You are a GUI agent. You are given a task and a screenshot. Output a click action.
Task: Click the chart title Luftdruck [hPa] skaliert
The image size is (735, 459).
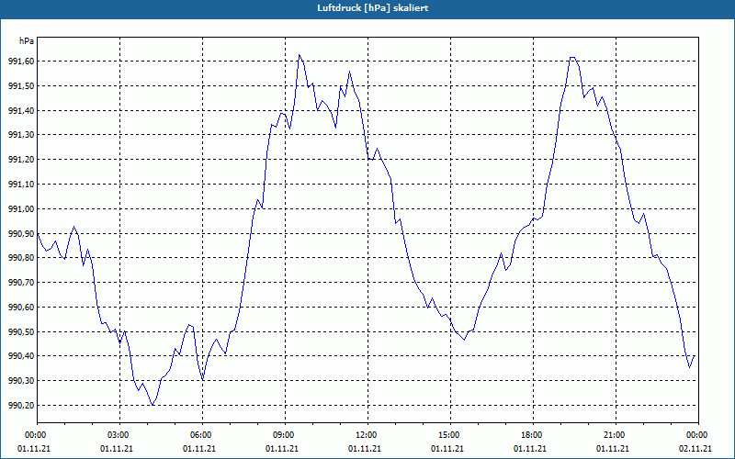373,8
